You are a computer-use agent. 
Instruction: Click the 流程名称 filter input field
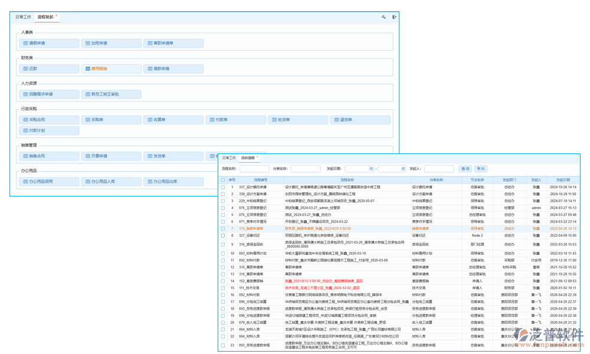coord(254,169)
